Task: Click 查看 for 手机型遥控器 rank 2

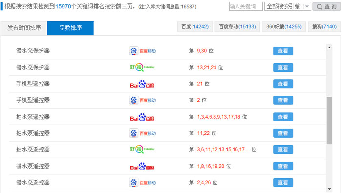Action: click(x=283, y=100)
